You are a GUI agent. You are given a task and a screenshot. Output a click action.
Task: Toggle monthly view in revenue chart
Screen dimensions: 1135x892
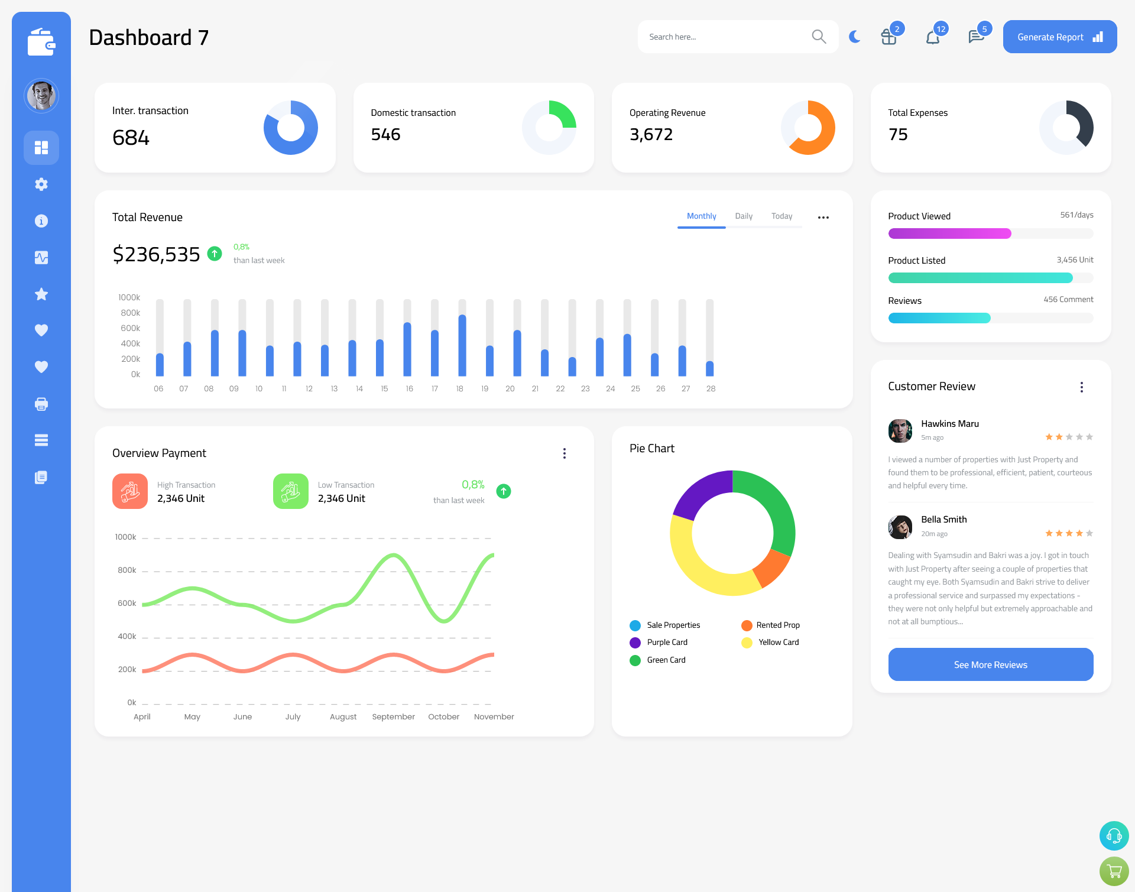[701, 216]
